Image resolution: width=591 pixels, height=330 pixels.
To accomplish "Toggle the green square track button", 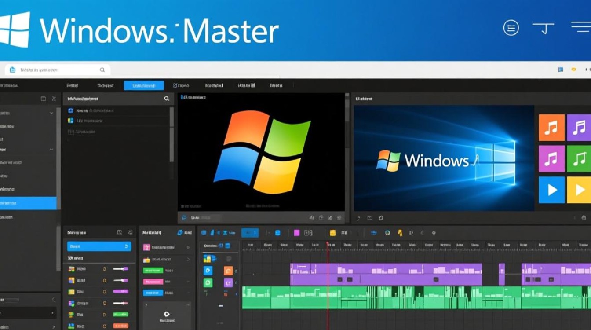I will pyautogui.click(x=208, y=283).
